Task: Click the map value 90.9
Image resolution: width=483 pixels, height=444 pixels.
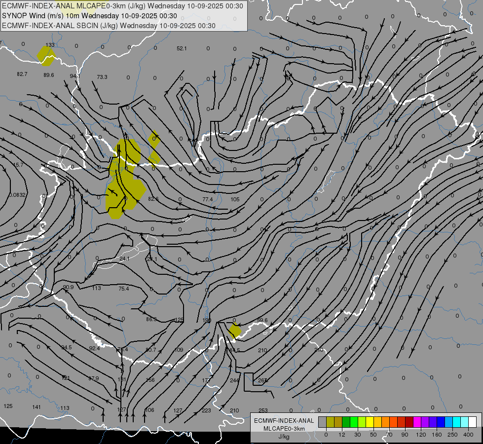Action: [68, 287]
